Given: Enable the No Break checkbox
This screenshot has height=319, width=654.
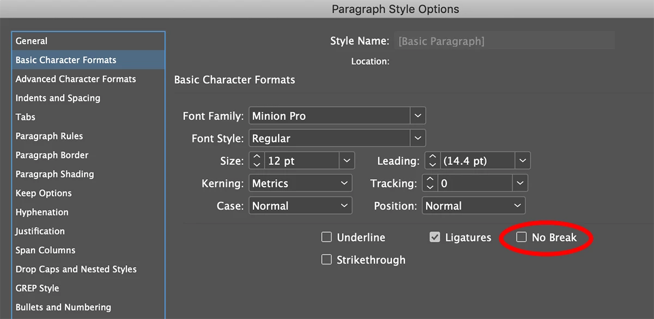Looking at the screenshot, I should tap(522, 237).
